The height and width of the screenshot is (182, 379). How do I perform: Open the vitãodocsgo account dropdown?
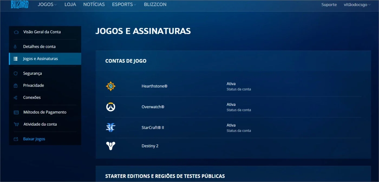pyautogui.click(x=357, y=5)
